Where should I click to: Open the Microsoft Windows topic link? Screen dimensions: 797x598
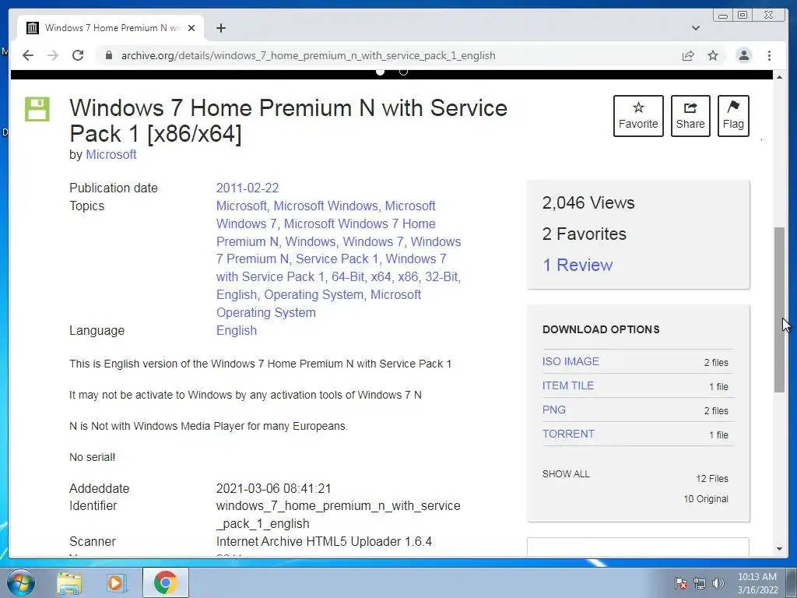point(326,206)
